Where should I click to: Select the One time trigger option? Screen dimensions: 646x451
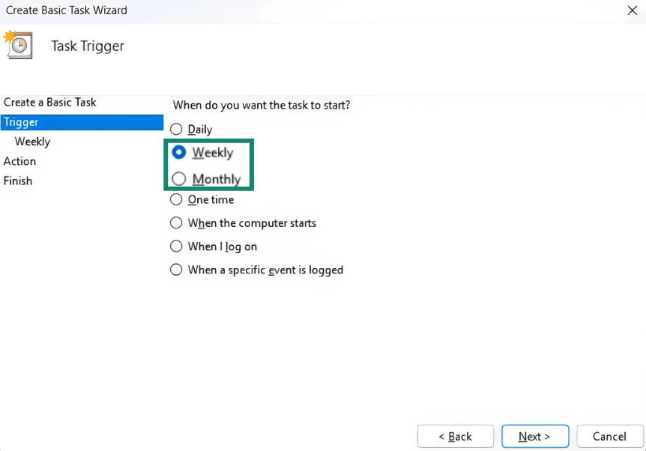point(177,199)
